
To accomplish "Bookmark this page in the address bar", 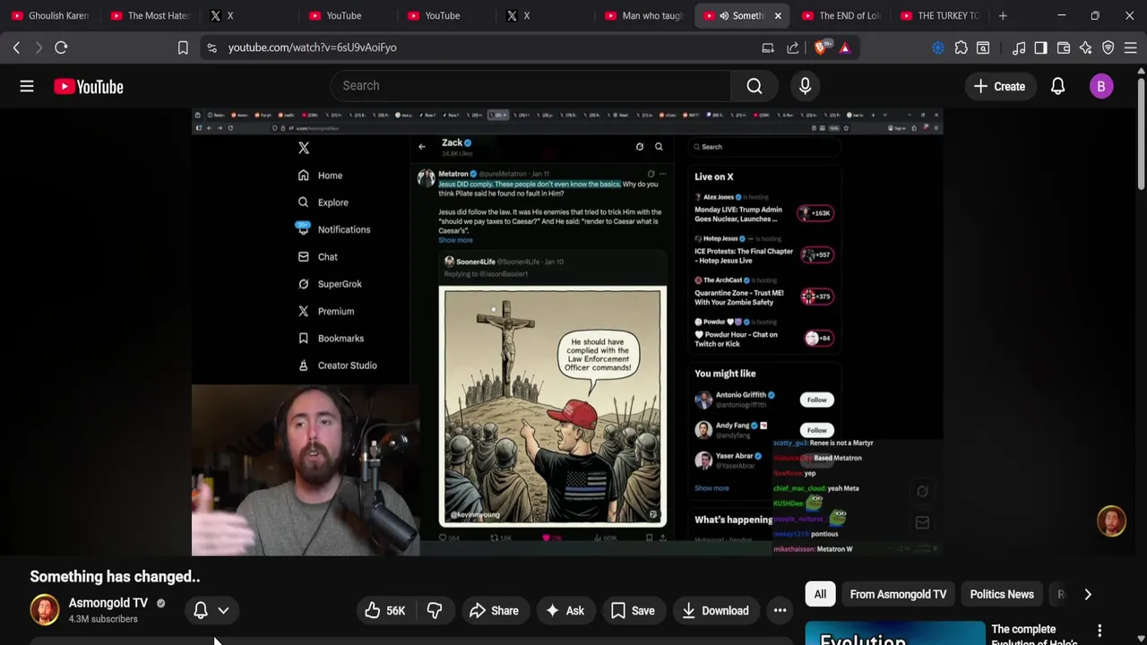I will click(x=183, y=47).
